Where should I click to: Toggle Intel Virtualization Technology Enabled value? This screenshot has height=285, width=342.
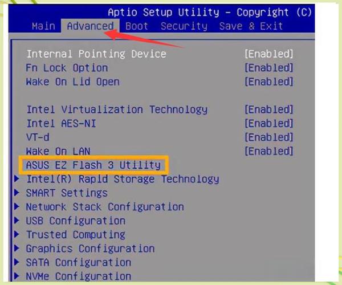(x=268, y=109)
